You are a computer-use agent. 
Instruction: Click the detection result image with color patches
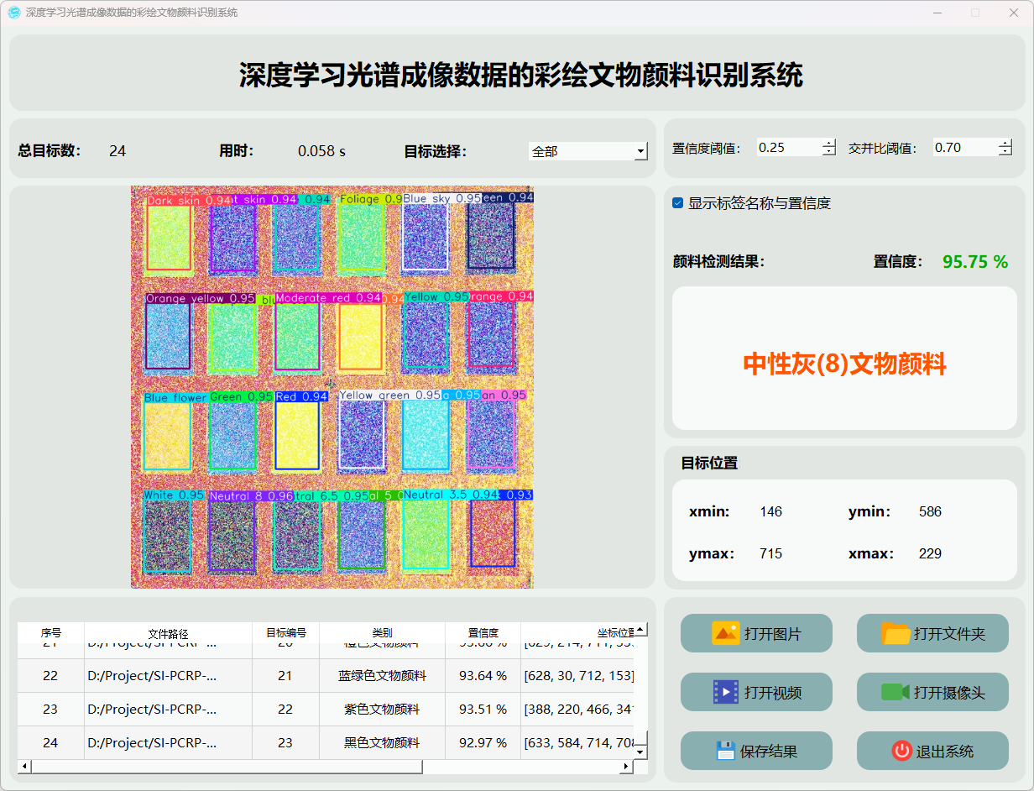(332, 386)
